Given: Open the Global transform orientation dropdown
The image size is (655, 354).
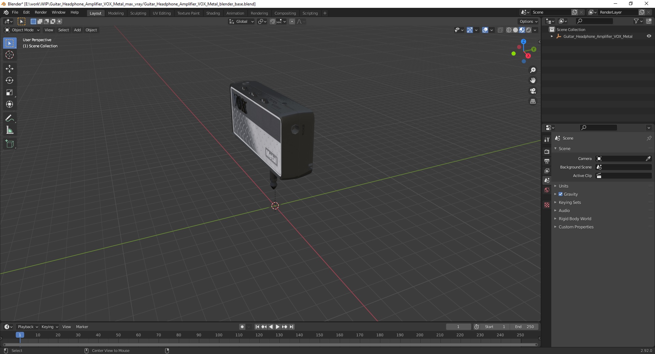Looking at the screenshot, I should coord(242,21).
